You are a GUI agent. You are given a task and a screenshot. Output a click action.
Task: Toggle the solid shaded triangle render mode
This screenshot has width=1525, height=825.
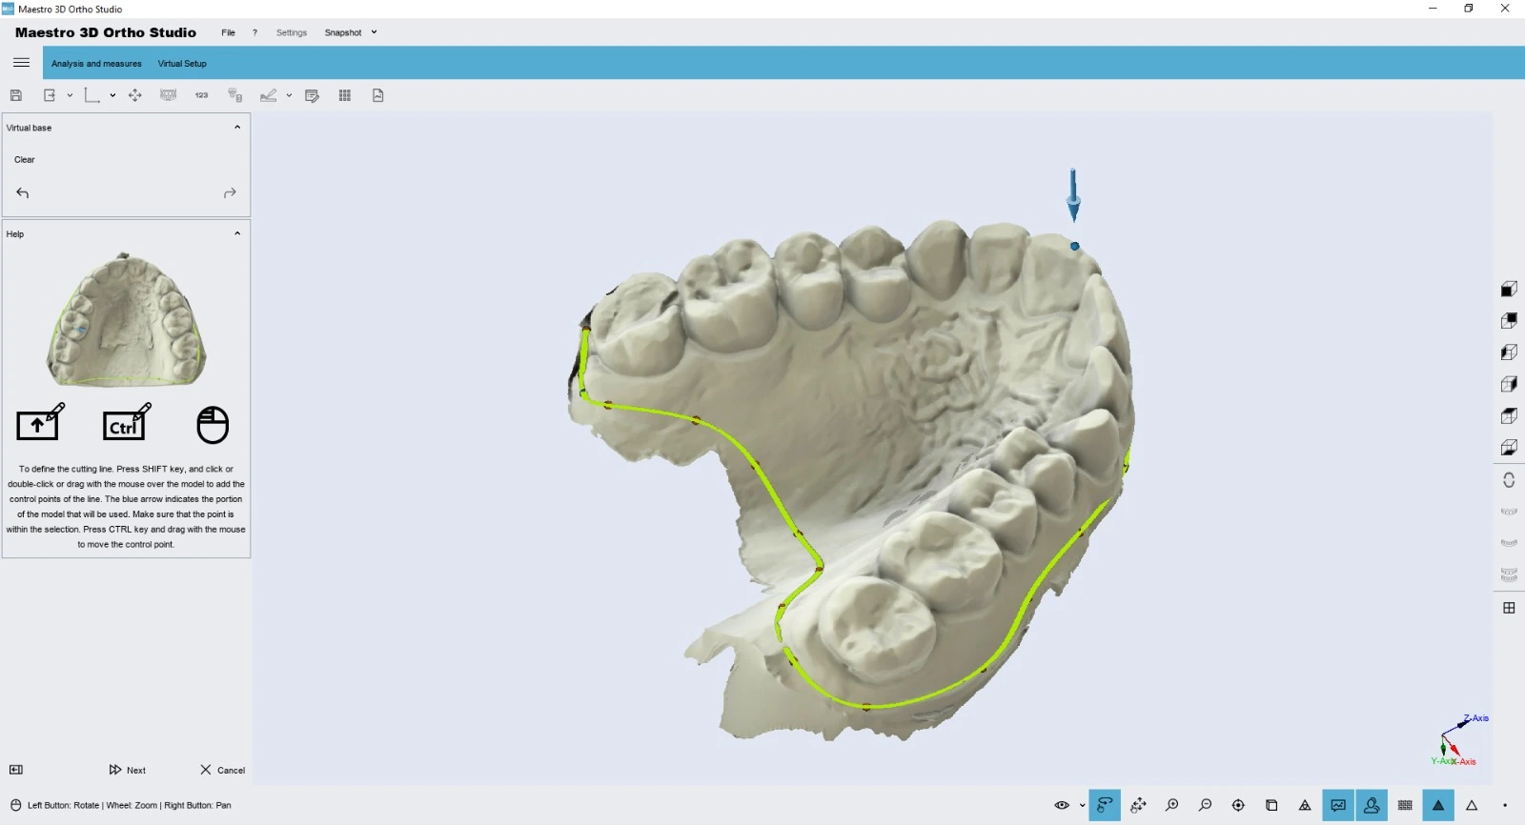click(x=1438, y=805)
